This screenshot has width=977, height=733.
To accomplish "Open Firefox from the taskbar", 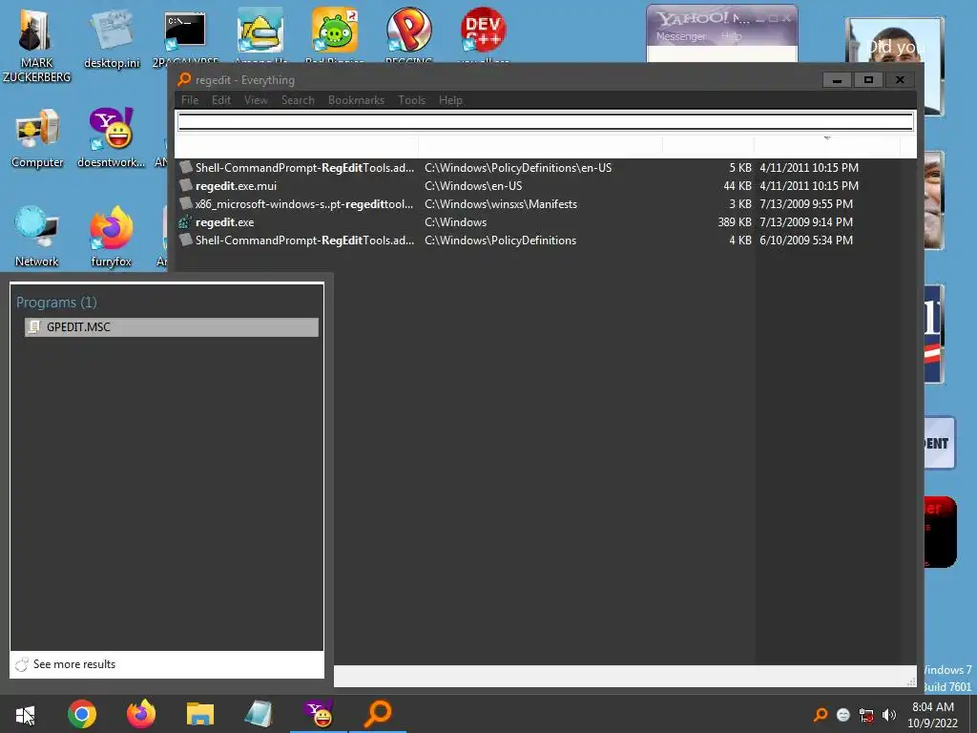I will [141, 714].
